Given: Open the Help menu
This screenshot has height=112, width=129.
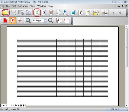Looking at the screenshot, I should (50, 6).
